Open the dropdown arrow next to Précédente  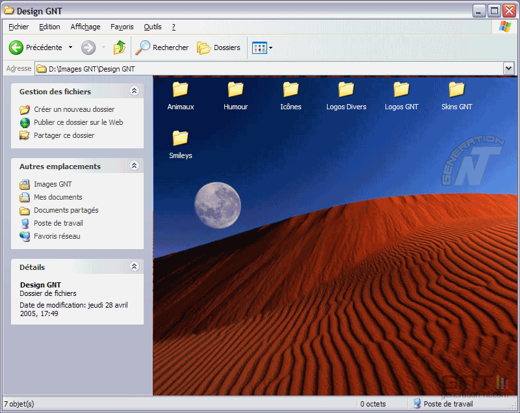70,47
